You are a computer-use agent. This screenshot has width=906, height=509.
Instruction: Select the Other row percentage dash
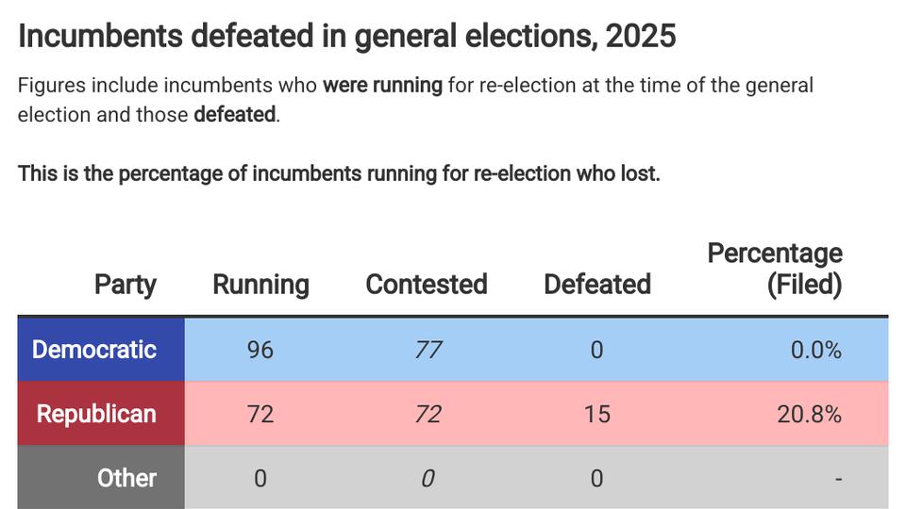coord(837,479)
